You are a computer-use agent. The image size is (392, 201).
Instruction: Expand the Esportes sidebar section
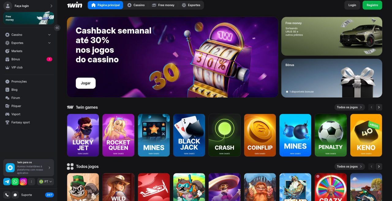click(x=49, y=43)
